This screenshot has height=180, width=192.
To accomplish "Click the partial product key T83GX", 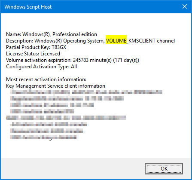I will [59, 47].
